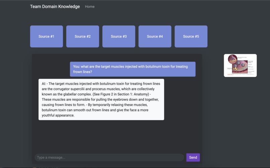Go to the Home nav link

tap(90, 7)
